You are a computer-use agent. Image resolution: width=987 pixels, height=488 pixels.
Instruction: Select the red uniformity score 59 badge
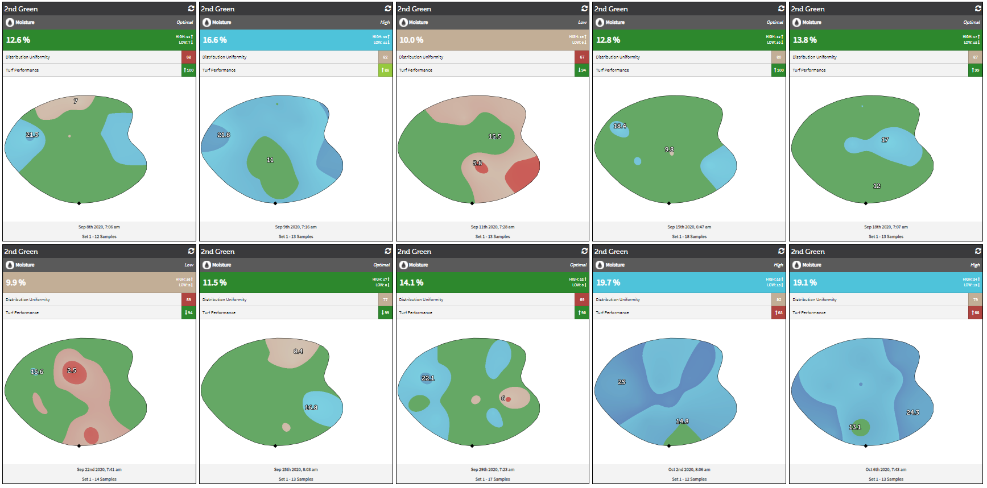click(x=189, y=299)
